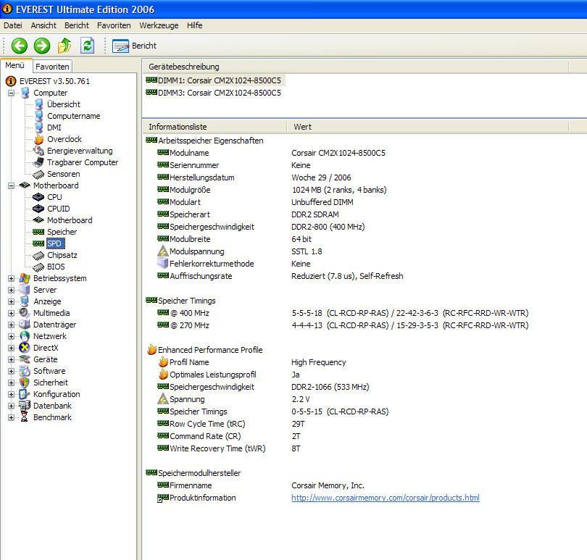Select DIMM1: Corsair CM2X1024-8500C5 device
The width and height of the screenshot is (587, 560).
coord(220,80)
